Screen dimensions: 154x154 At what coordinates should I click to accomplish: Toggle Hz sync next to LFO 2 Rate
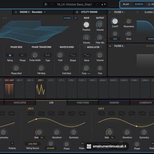[42, 137]
